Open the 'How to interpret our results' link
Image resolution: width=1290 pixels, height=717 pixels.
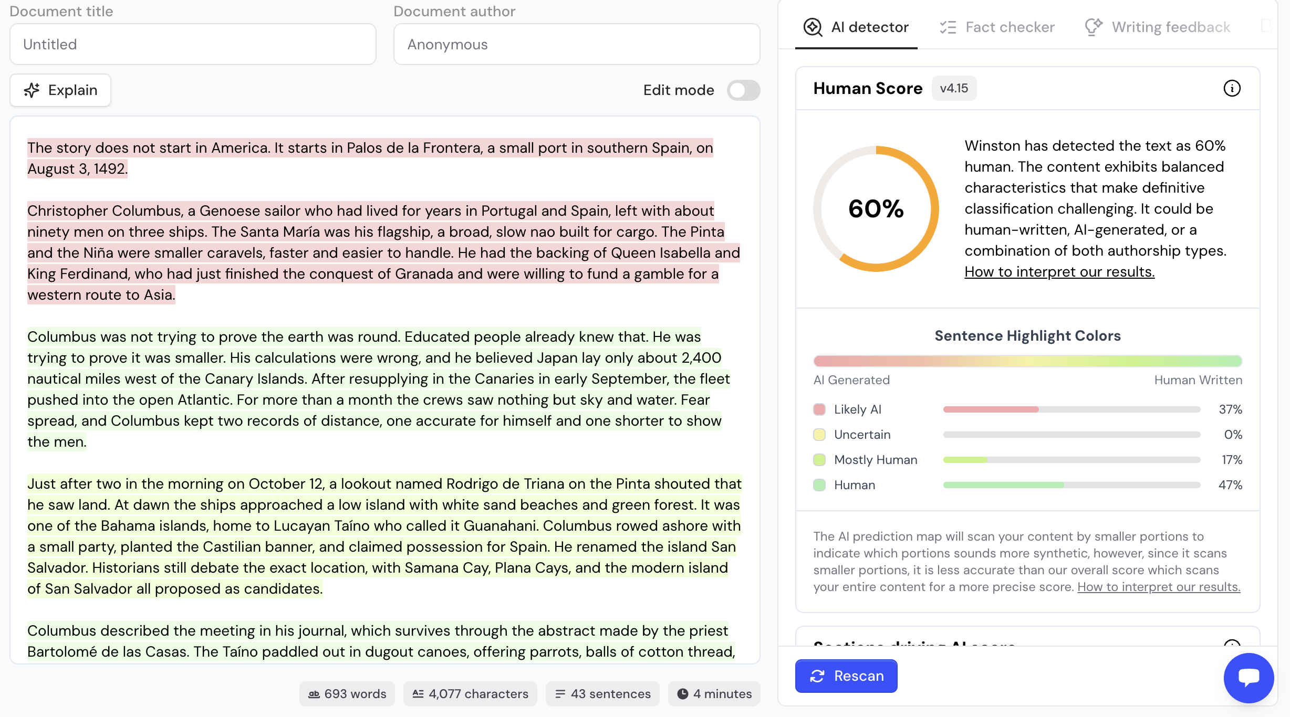[1059, 272]
